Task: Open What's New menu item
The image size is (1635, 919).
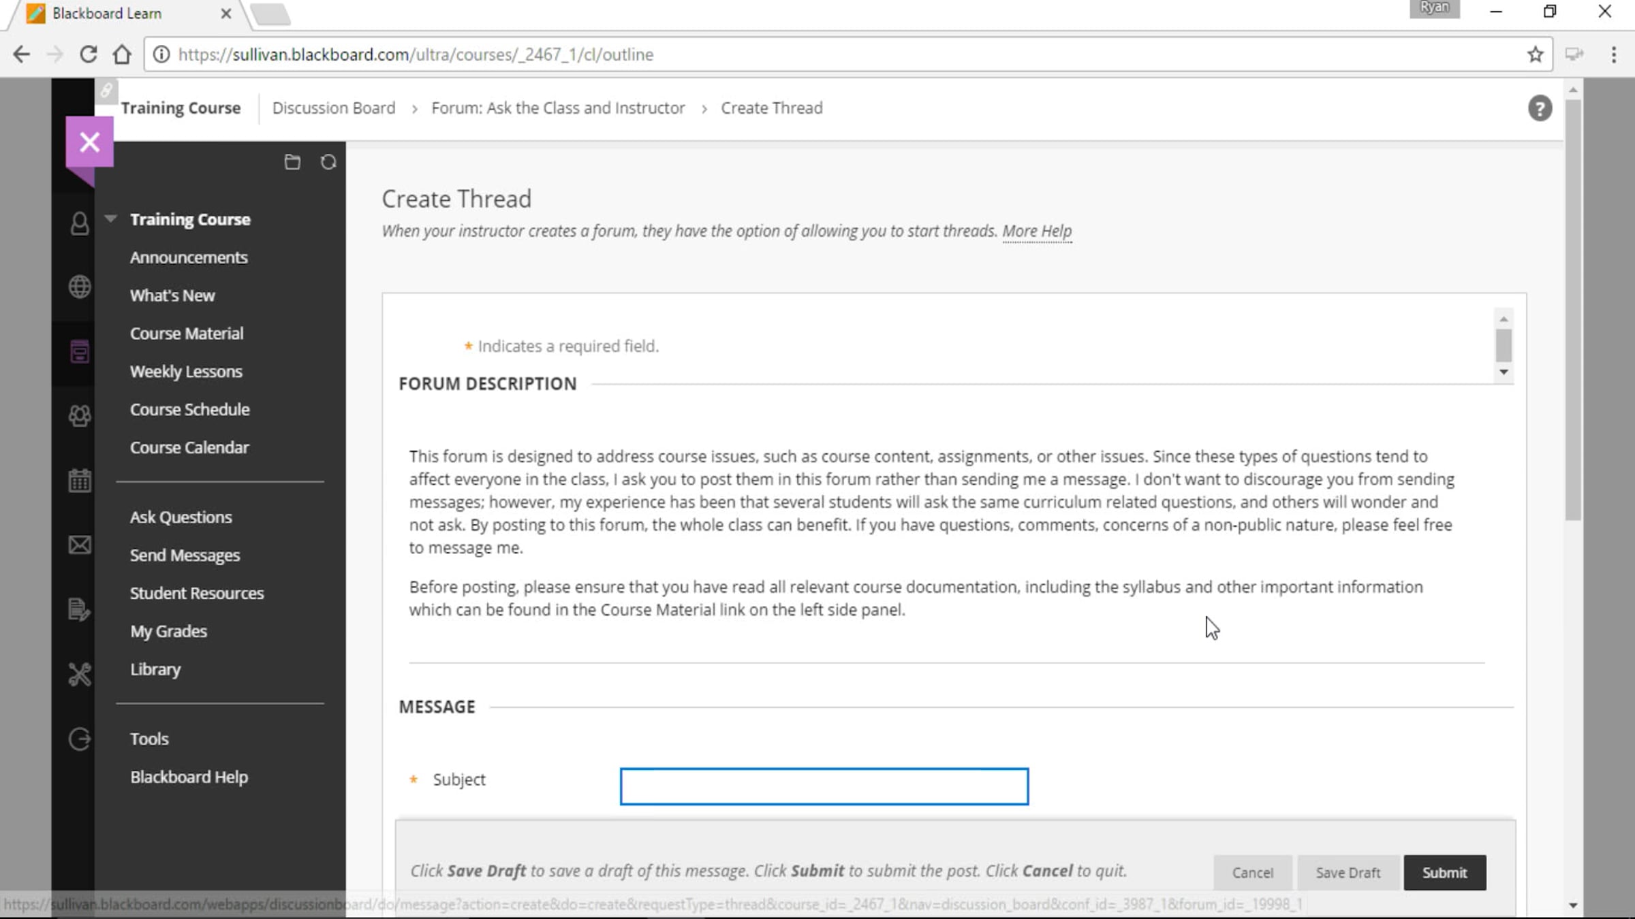Action: point(172,295)
